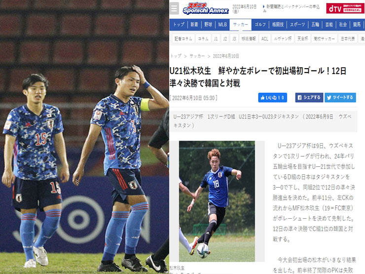Open the トップ navigation tab
The width and height of the screenshot is (365, 274).
[x=179, y=25]
